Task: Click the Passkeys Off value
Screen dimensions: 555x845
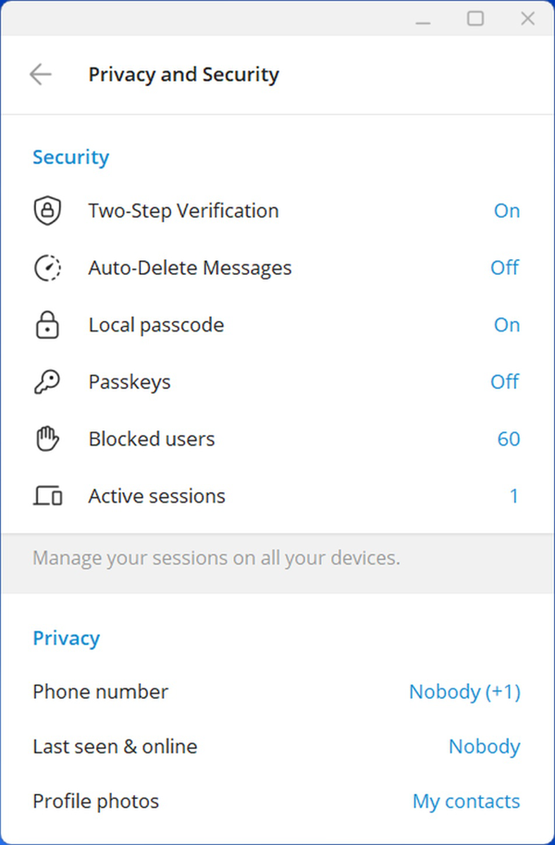Action: [504, 382]
